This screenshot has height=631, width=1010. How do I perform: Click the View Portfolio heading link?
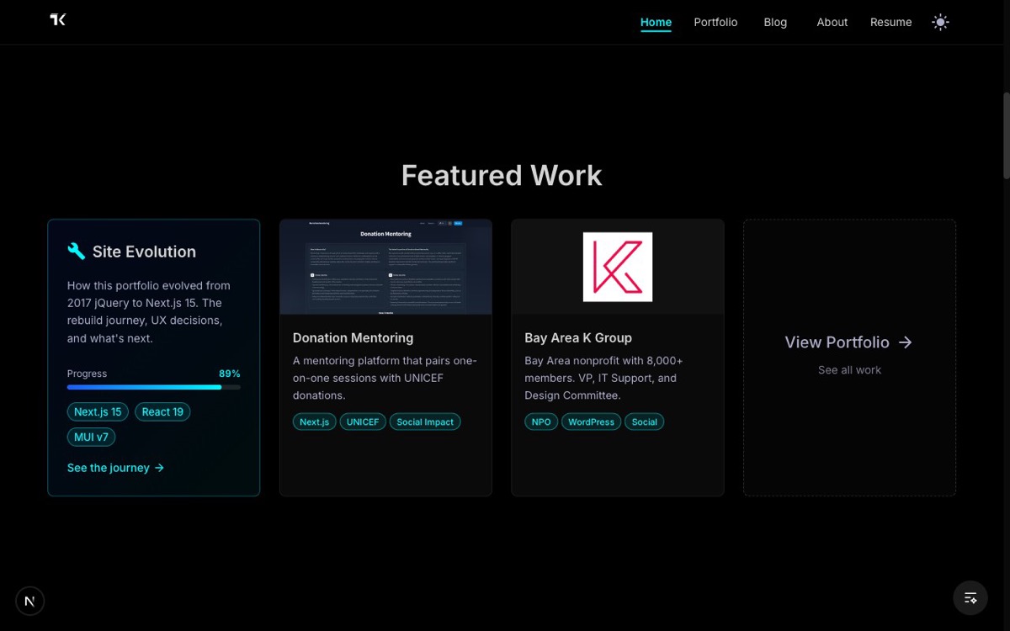pyautogui.click(x=837, y=342)
